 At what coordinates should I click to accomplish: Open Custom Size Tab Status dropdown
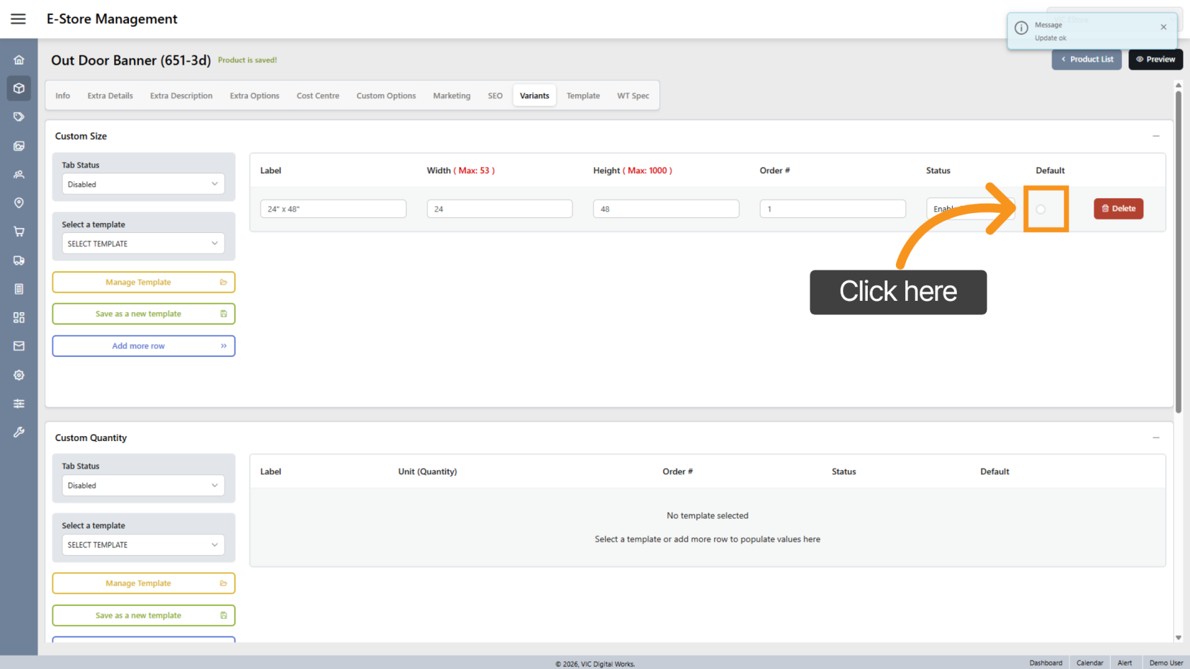point(143,184)
